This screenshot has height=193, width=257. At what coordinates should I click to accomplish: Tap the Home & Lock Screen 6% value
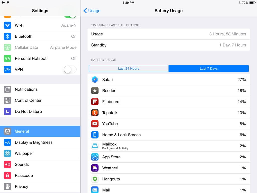click(243, 135)
